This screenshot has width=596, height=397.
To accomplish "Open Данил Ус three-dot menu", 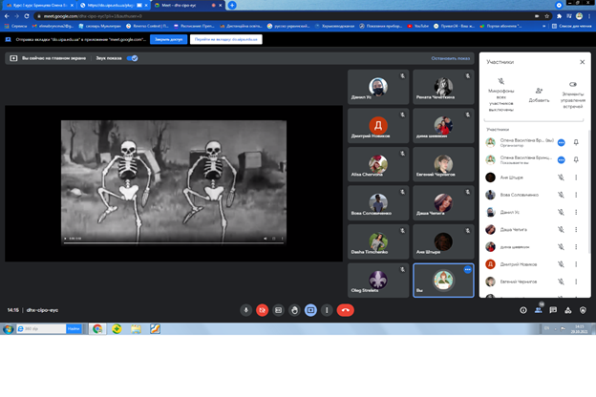I will click(576, 212).
